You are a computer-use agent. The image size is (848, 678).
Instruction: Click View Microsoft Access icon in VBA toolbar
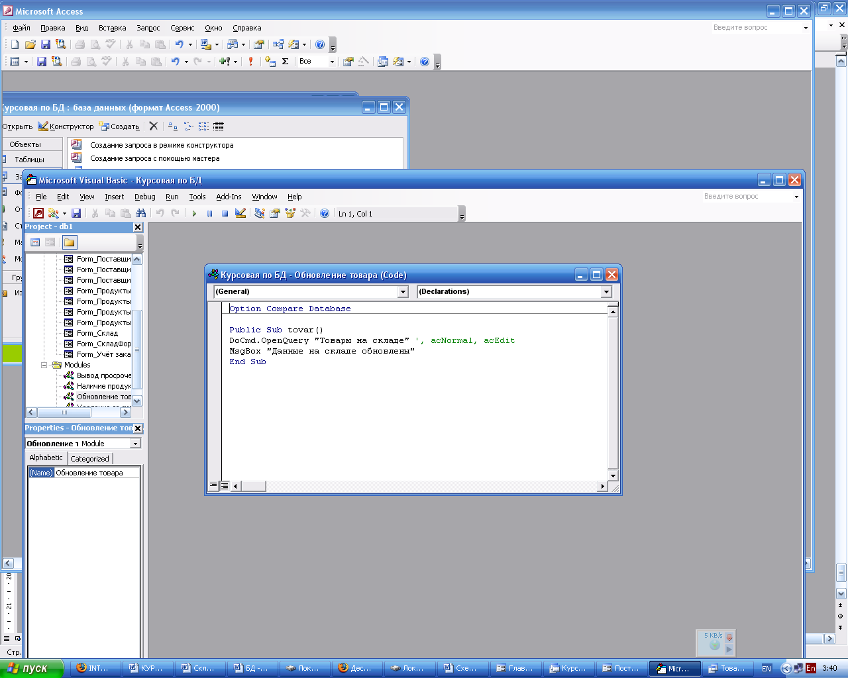pyautogui.click(x=38, y=213)
